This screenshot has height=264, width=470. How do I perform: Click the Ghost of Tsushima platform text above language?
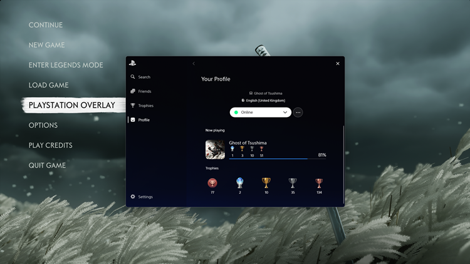268,93
